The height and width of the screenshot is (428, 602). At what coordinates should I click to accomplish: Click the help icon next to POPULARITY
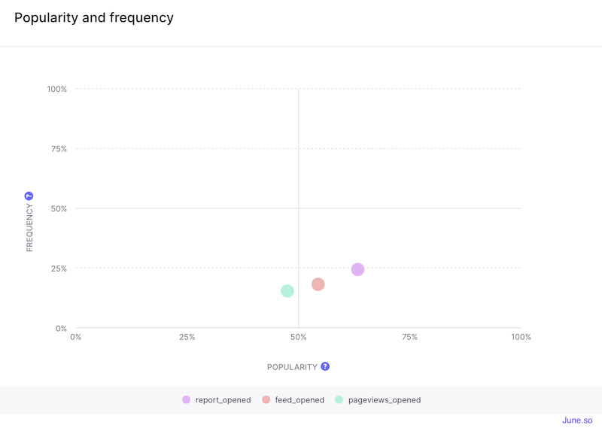pos(325,366)
